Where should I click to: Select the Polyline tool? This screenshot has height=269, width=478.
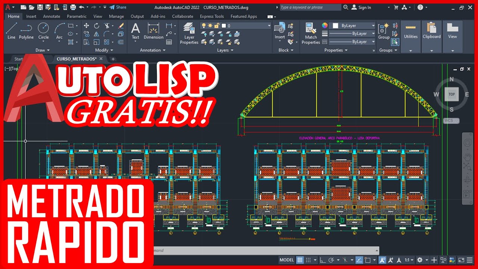coord(26,31)
